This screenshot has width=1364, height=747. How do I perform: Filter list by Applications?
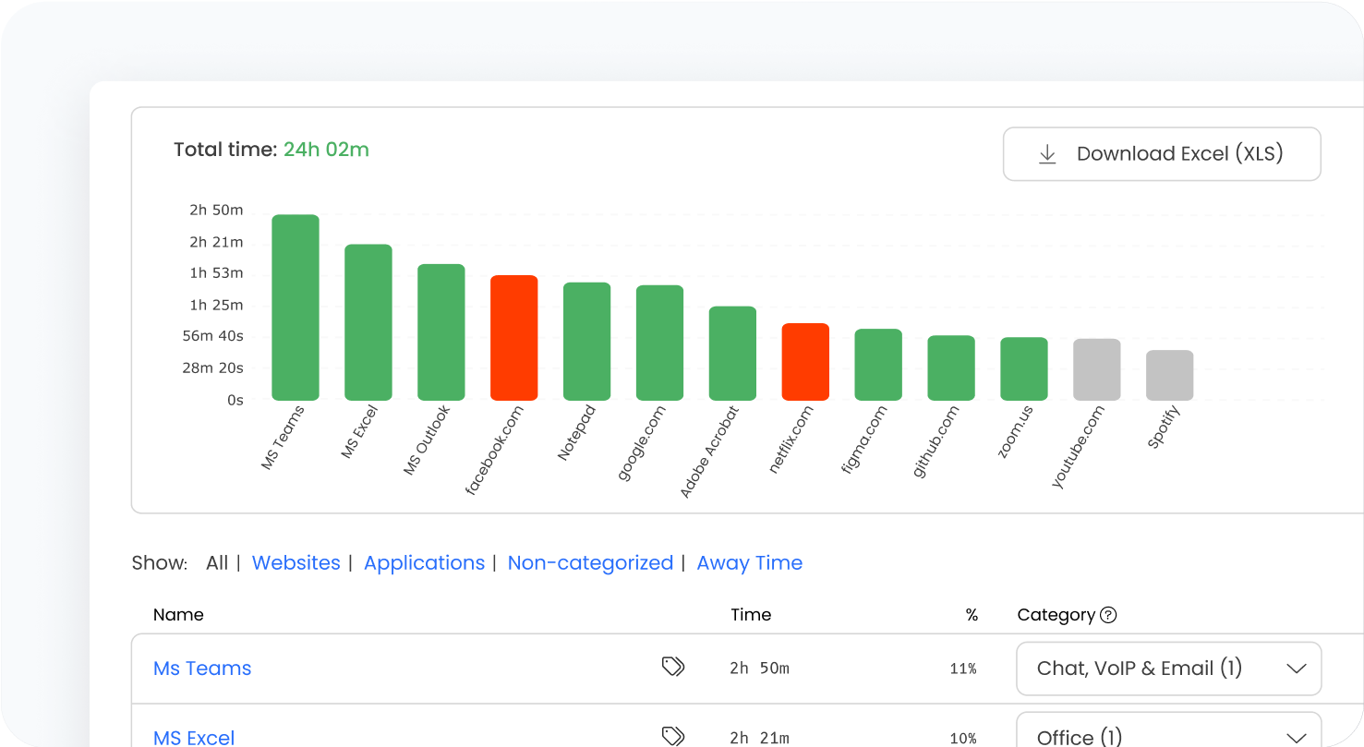[x=424, y=563]
